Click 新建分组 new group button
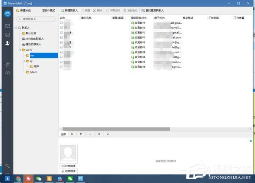 (x=23, y=11)
